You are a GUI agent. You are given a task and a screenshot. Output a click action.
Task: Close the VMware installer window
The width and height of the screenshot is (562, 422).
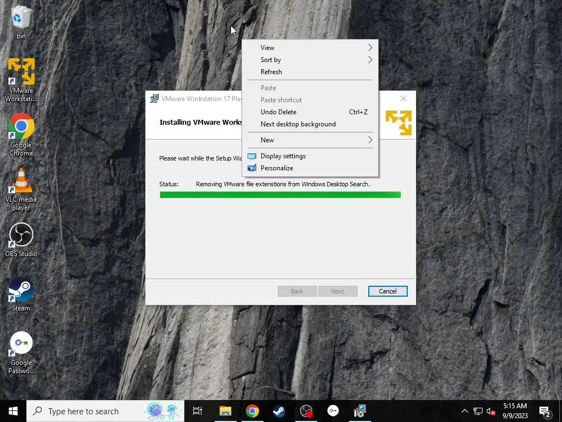tap(403, 98)
